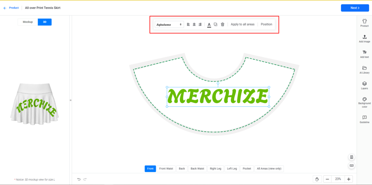This screenshot has height=185, width=372.
Task: Switch preview to Mockup view
Action: [28, 22]
